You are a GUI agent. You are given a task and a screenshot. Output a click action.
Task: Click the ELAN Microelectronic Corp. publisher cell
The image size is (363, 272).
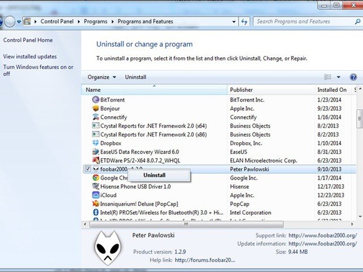click(264, 160)
